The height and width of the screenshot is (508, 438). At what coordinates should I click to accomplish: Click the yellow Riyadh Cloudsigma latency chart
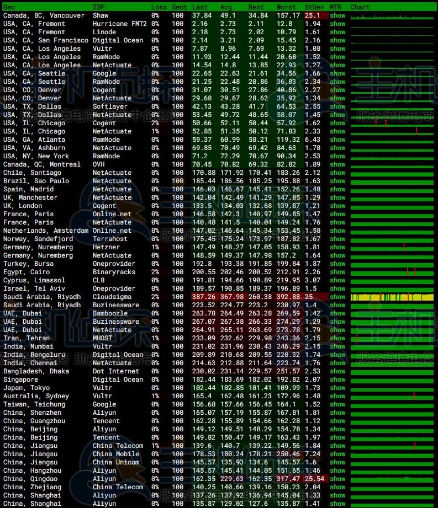click(392, 297)
